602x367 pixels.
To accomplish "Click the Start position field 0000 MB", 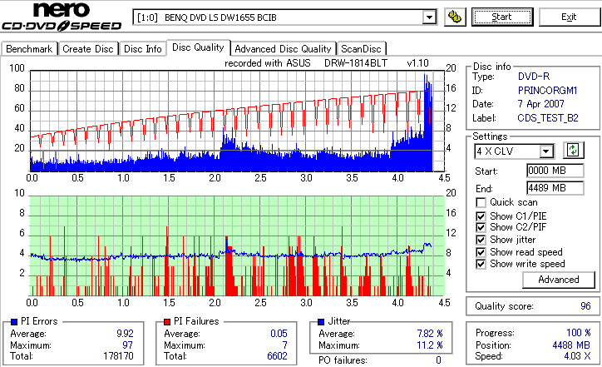I will pos(555,171).
